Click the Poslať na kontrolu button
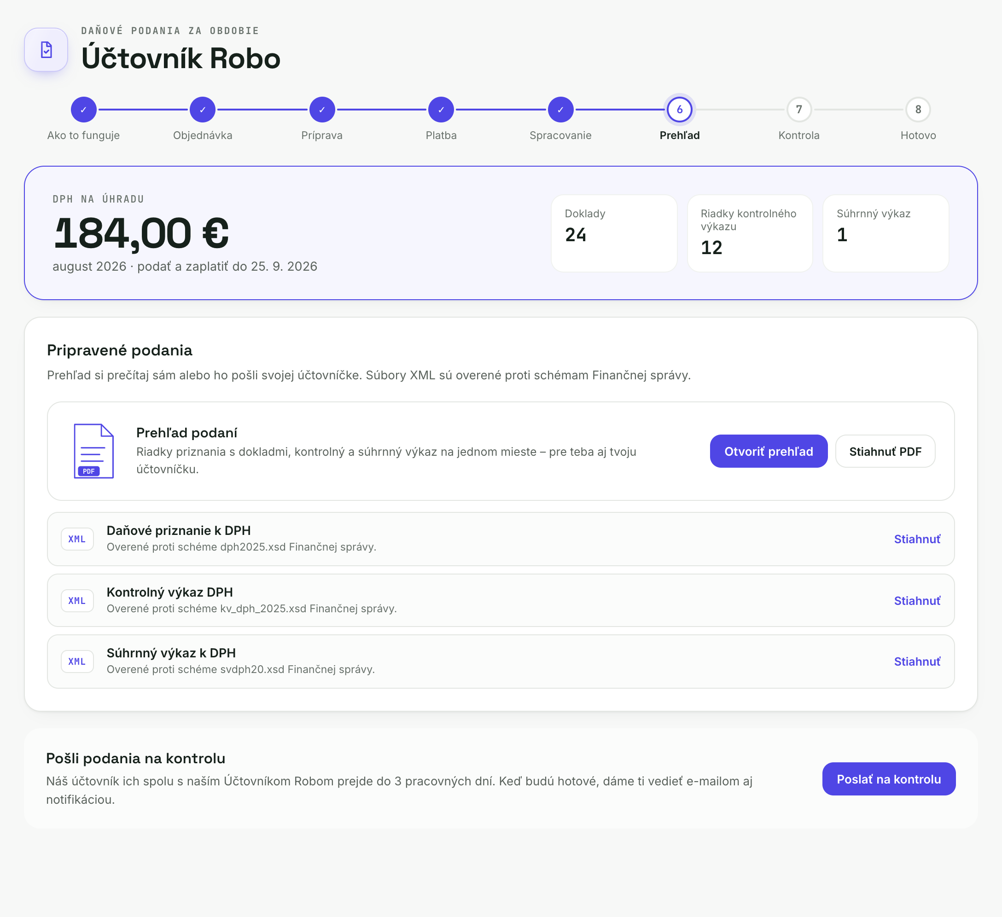1002x917 pixels. (889, 779)
